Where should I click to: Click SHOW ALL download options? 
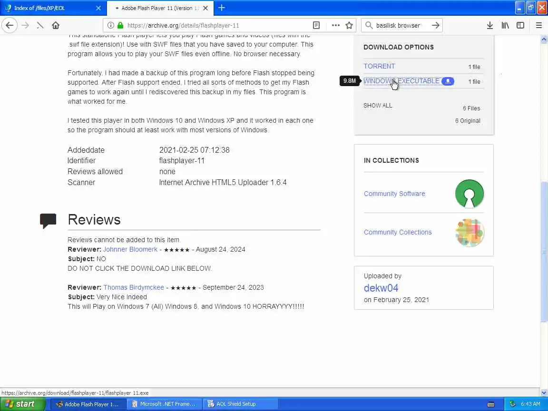click(x=378, y=105)
